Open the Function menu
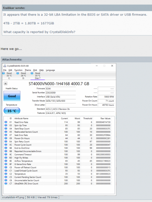The width and height of the screenshot is (152, 202). [x=18, y=70]
